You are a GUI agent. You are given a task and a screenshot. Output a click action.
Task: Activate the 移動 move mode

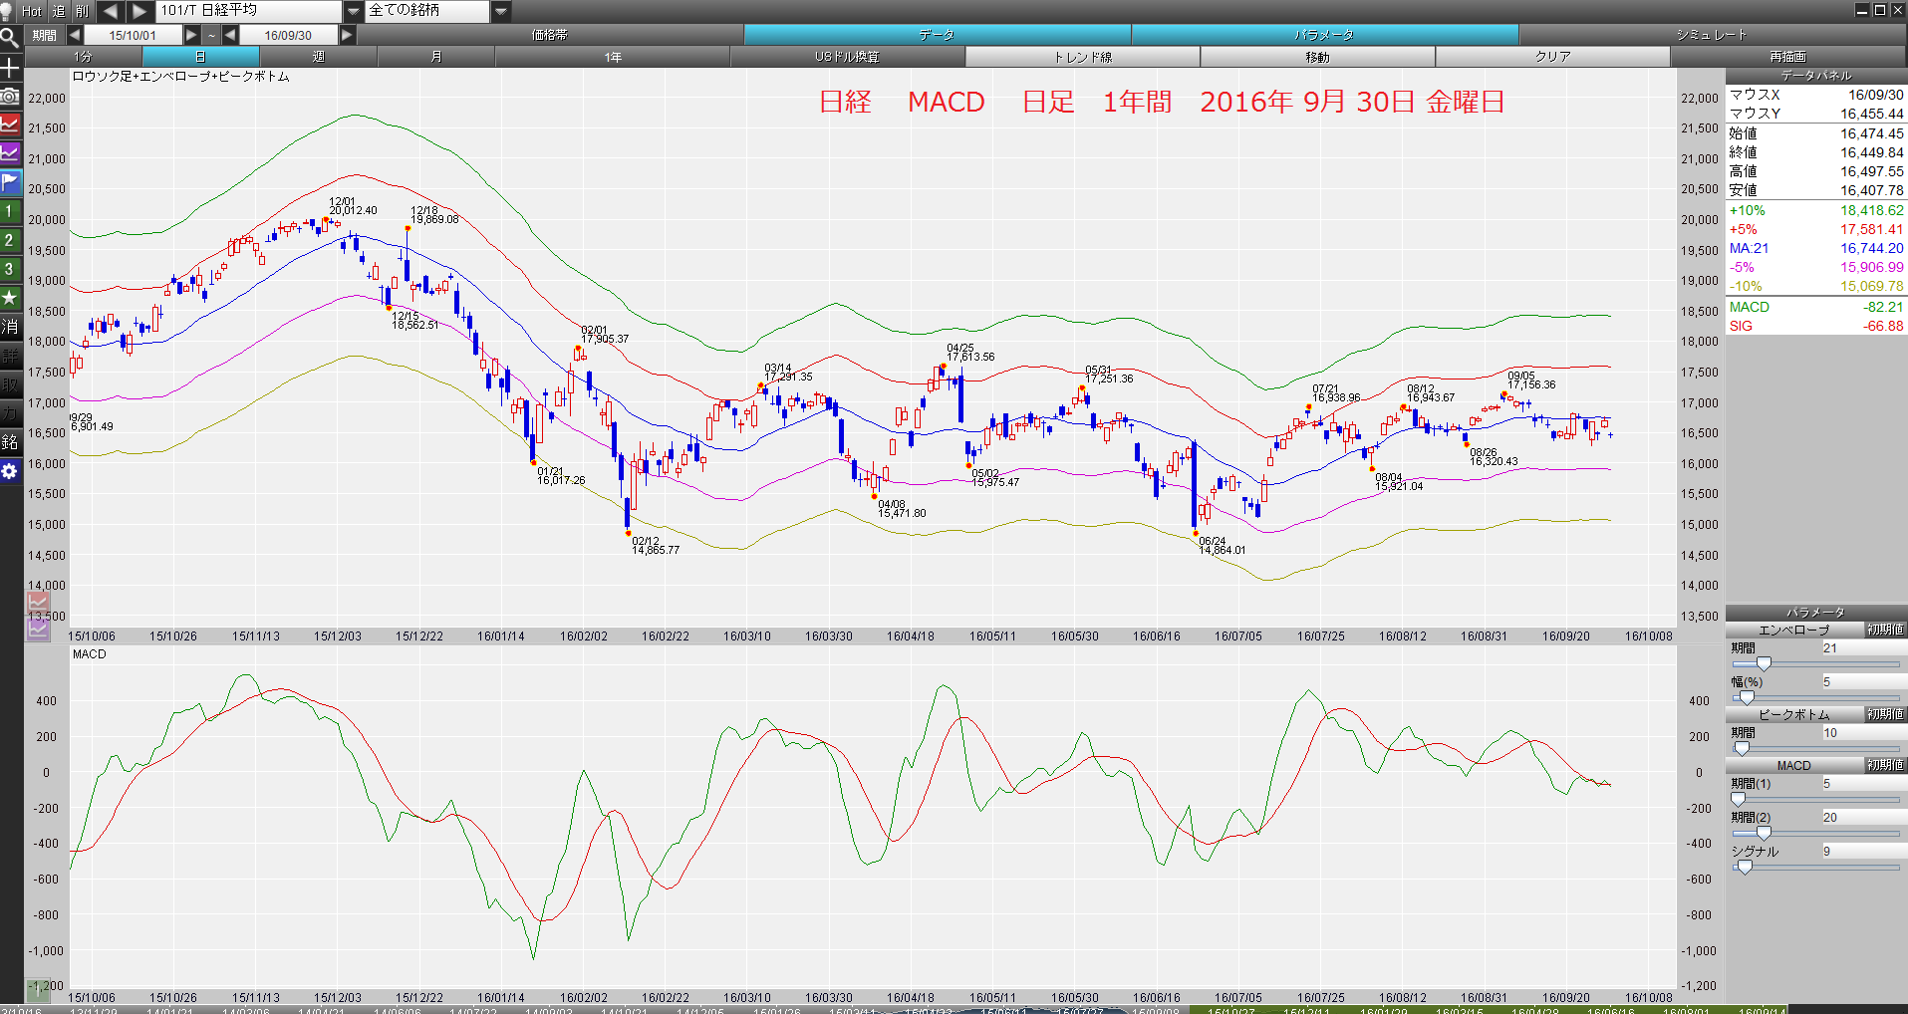click(x=1318, y=57)
